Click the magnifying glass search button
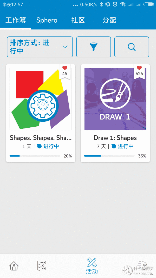Viewport: 156px width, 278px height. click(x=132, y=47)
